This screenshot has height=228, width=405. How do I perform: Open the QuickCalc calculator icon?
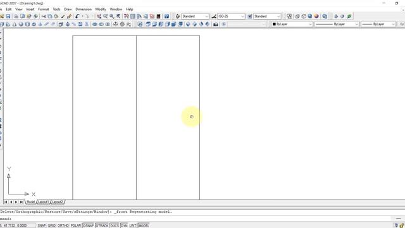[x=159, y=16]
